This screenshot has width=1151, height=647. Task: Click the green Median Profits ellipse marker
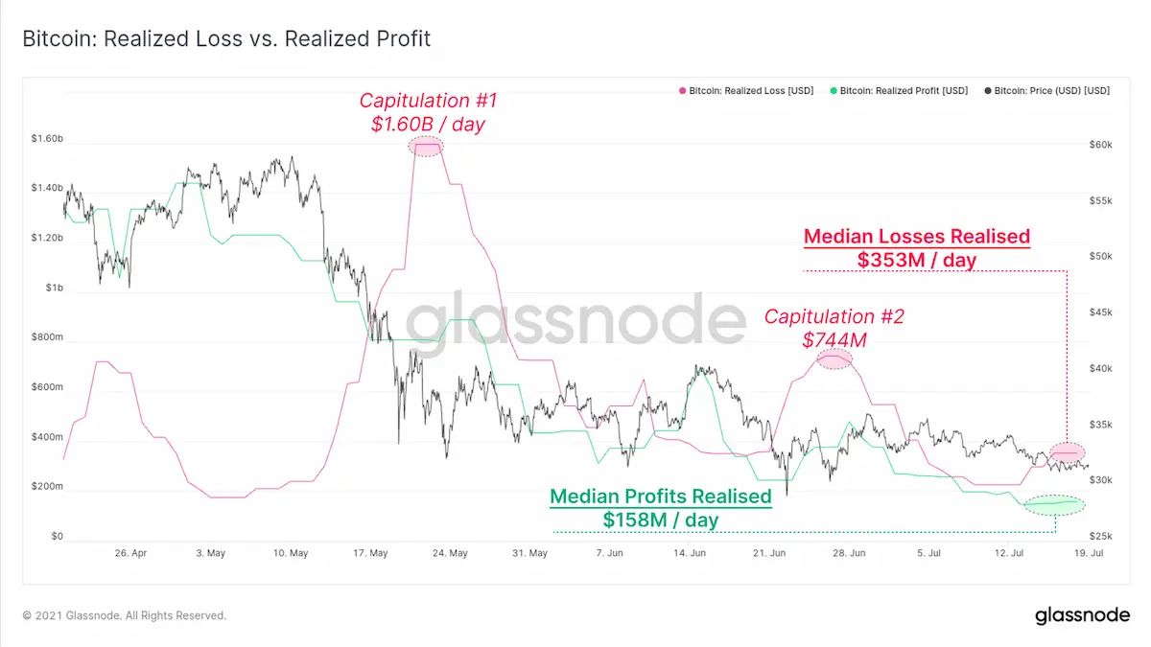[1054, 504]
